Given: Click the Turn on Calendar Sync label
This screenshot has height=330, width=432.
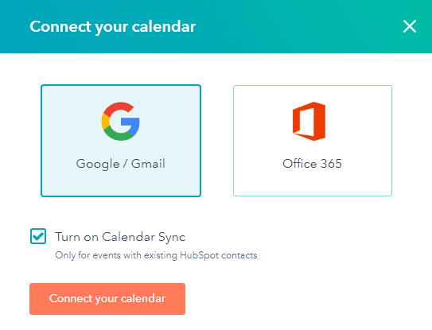Looking at the screenshot, I should coord(120,237).
